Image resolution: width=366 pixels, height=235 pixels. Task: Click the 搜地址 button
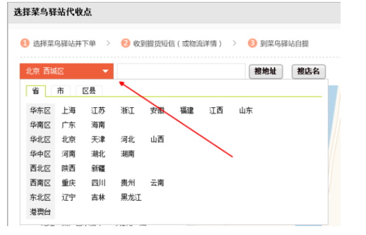pyautogui.click(x=266, y=71)
